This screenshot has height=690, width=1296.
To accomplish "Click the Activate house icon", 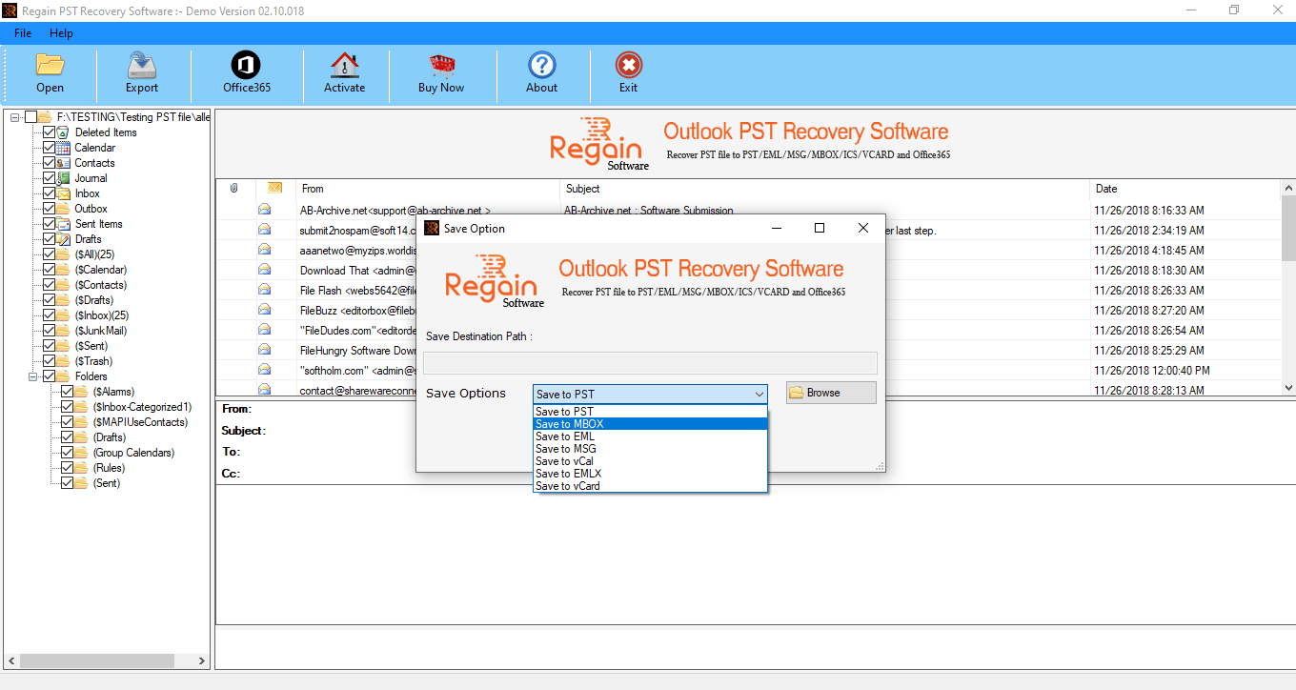I will 344,66.
